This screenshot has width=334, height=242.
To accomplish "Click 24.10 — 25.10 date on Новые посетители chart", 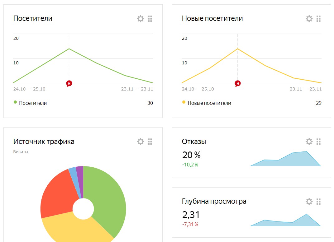I will click(198, 89).
